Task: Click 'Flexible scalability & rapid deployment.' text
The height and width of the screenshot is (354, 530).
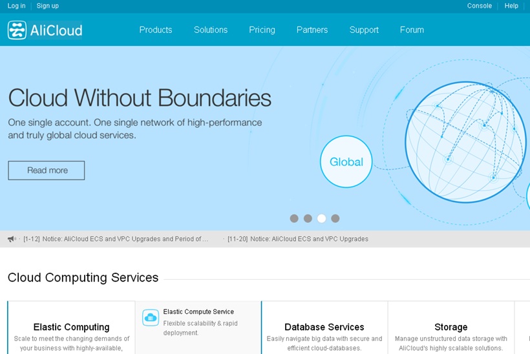Action: point(200,328)
